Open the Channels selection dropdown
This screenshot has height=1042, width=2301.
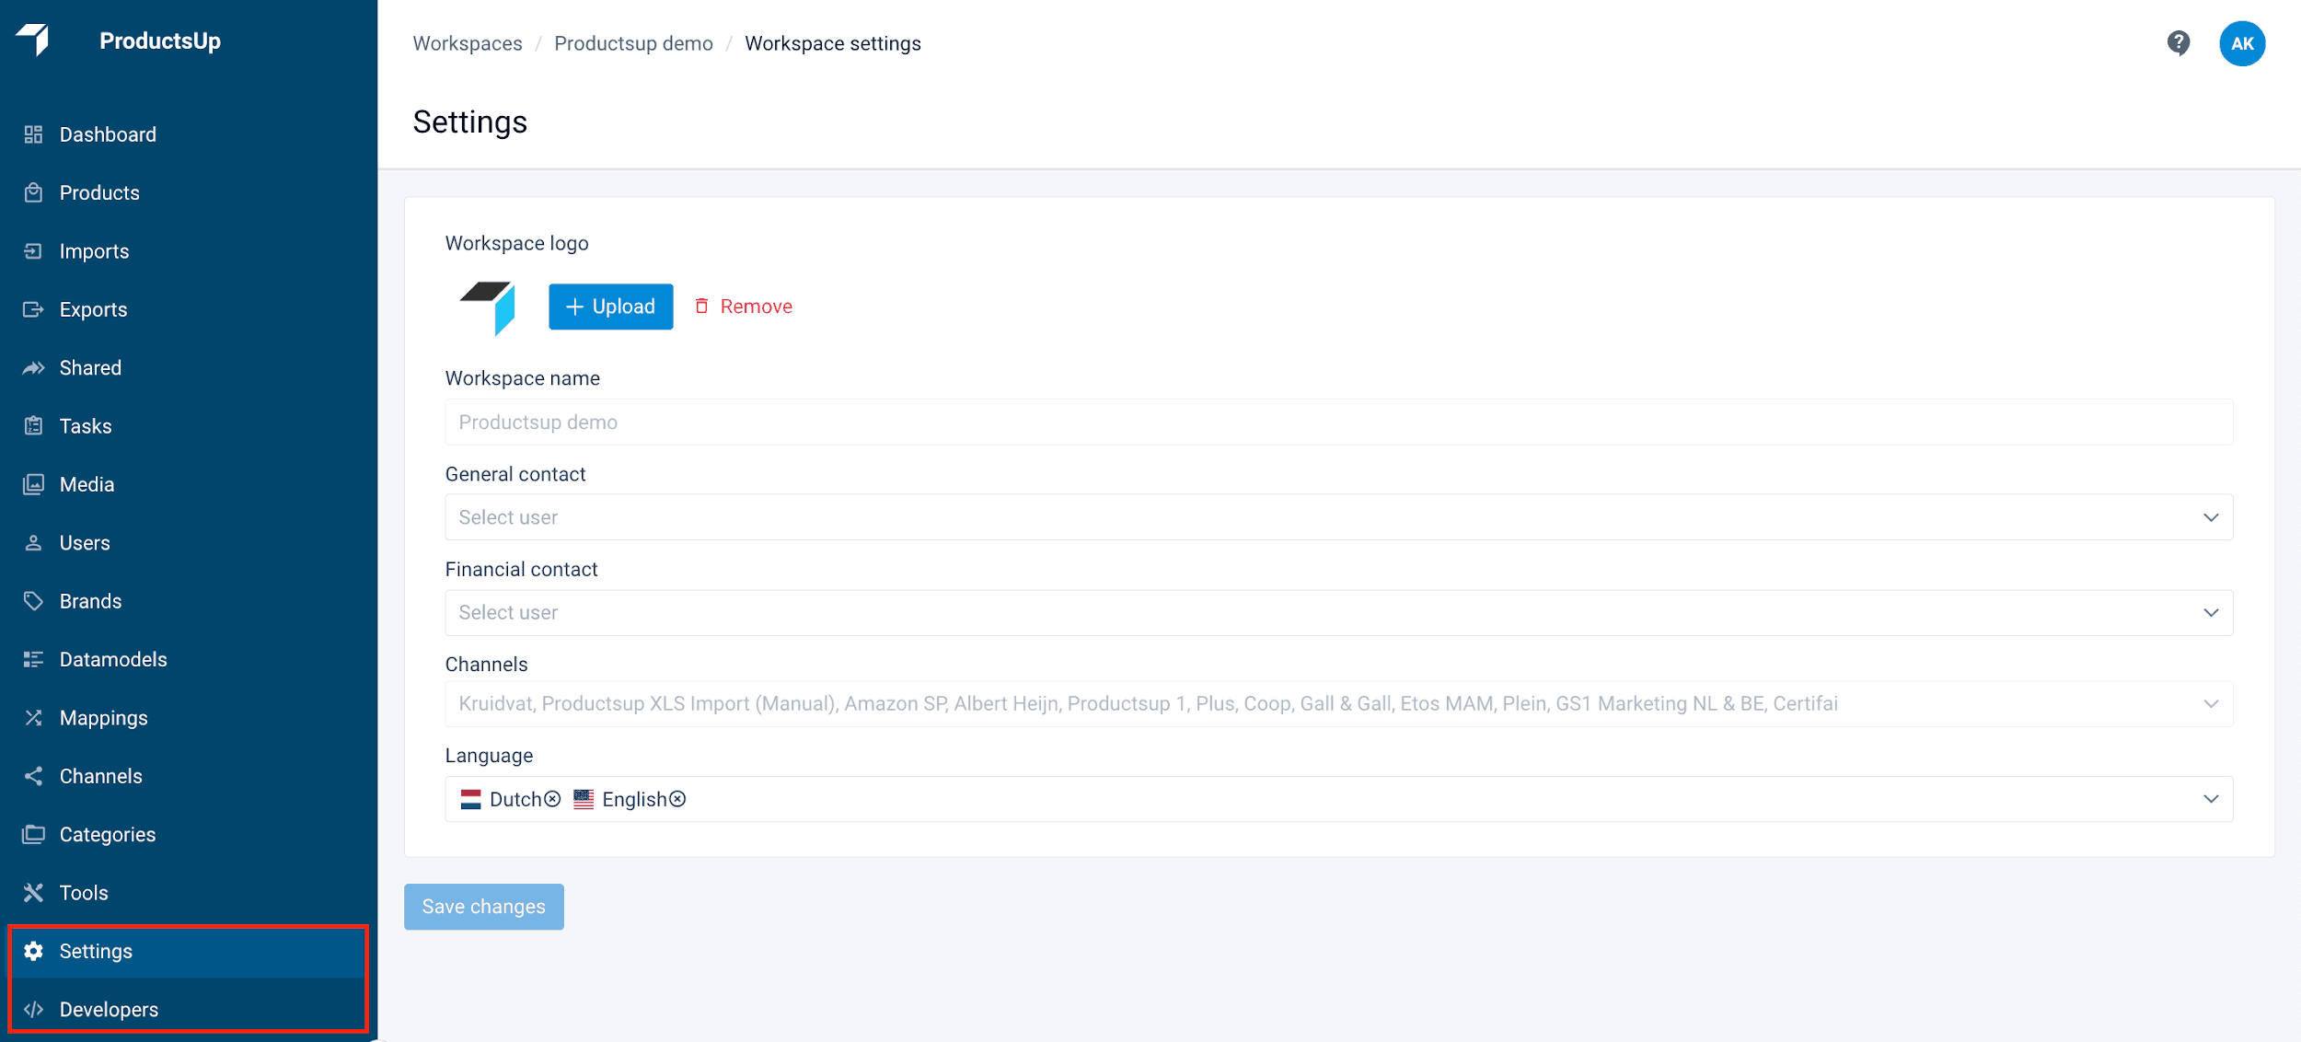coord(1338,704)
